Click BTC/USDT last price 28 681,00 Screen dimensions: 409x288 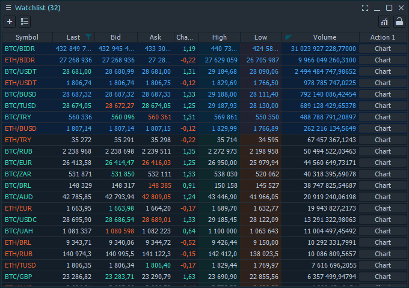click(77, 71)
